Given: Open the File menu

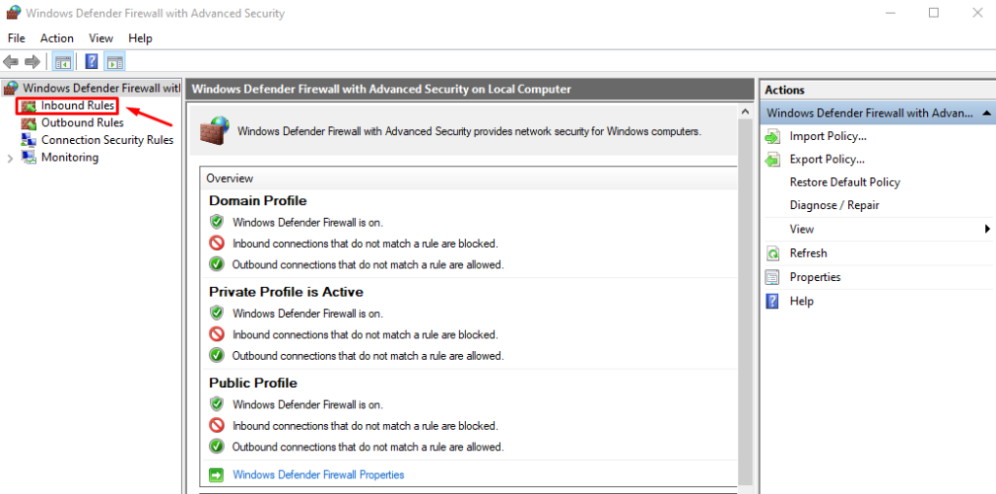Looking at the screenshot, I should point(16,38).
